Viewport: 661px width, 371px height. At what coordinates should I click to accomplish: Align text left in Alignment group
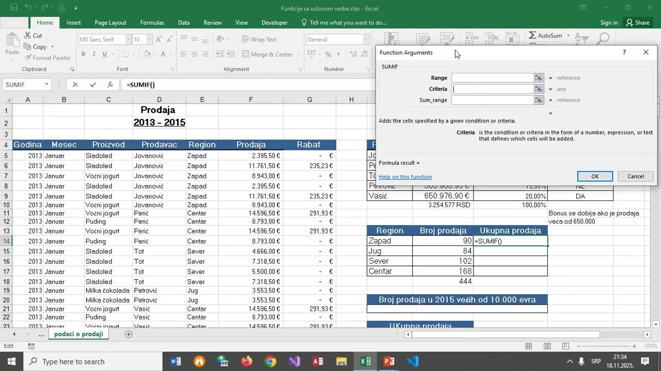tap(183, 54)
